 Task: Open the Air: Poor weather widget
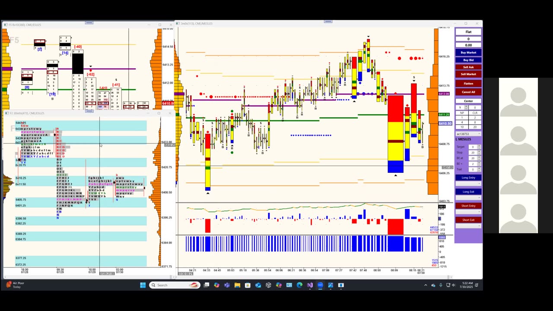tap(15, 285)
